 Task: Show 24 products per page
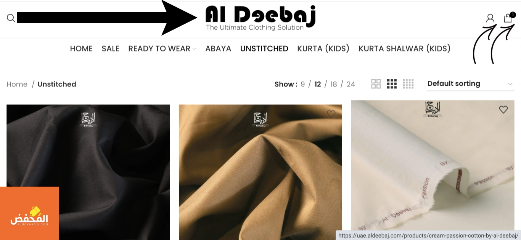pos(351,84)
